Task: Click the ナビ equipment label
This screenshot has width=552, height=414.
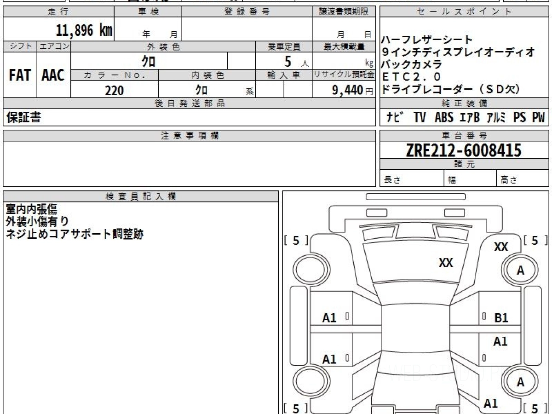Action: [396, 118]
